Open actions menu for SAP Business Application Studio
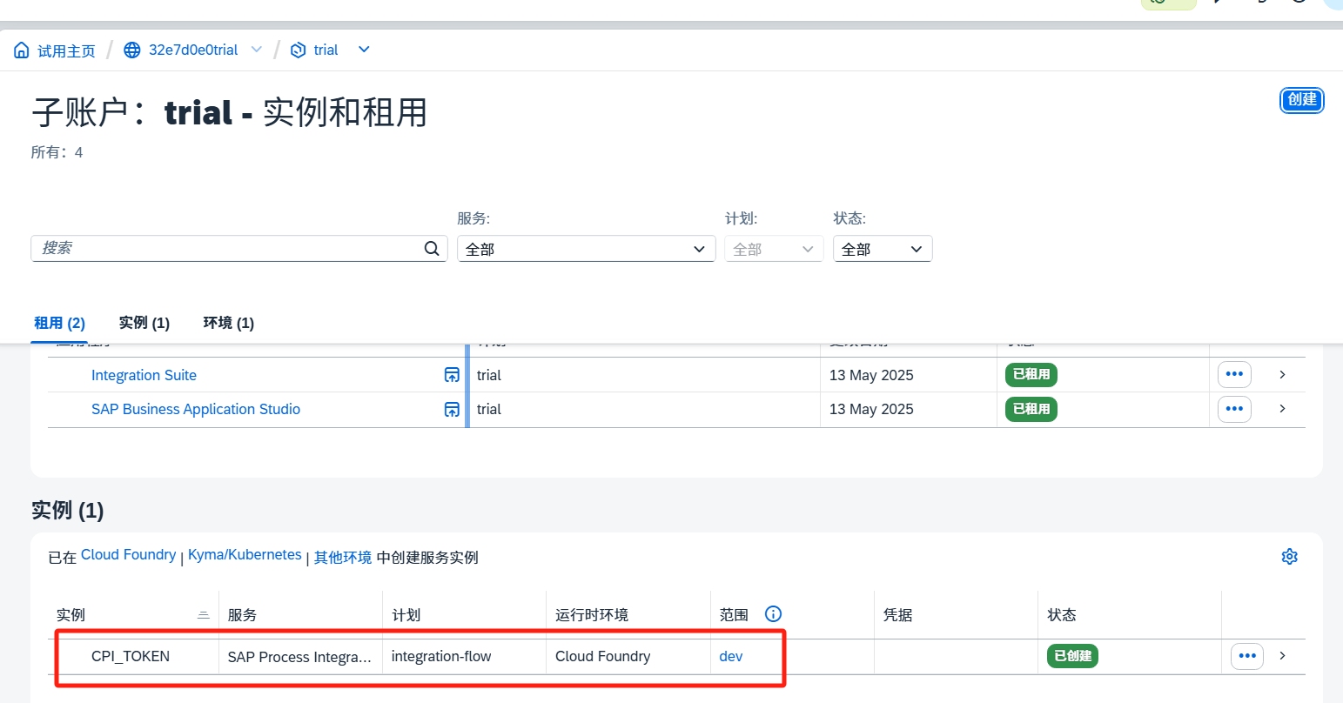The width and height of the screenshot is (1343, 703). point(1234,409)
